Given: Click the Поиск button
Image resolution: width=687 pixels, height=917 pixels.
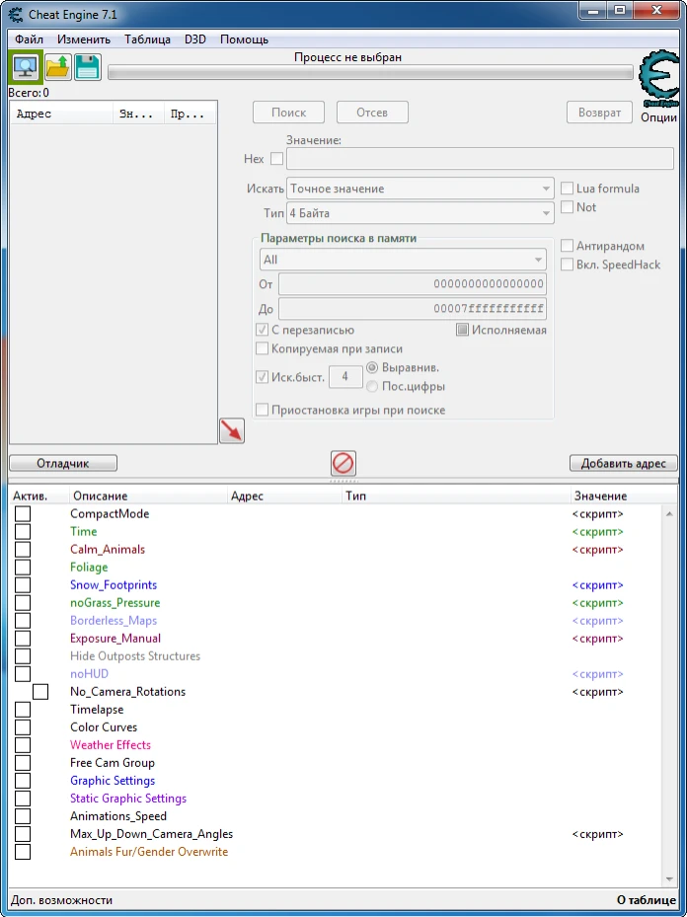Looking at the screenshot, I should pos(288,113).
